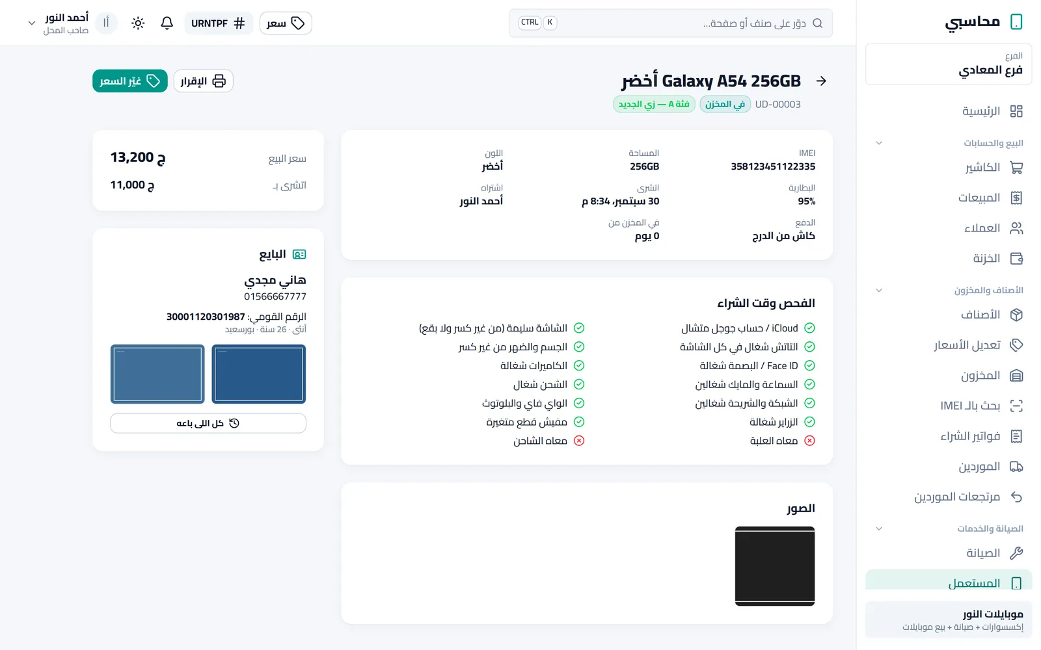Screen dimensions: 1041x650
Task: Click the تعديل الأسعار tag icon
Action: [1016, 345]
